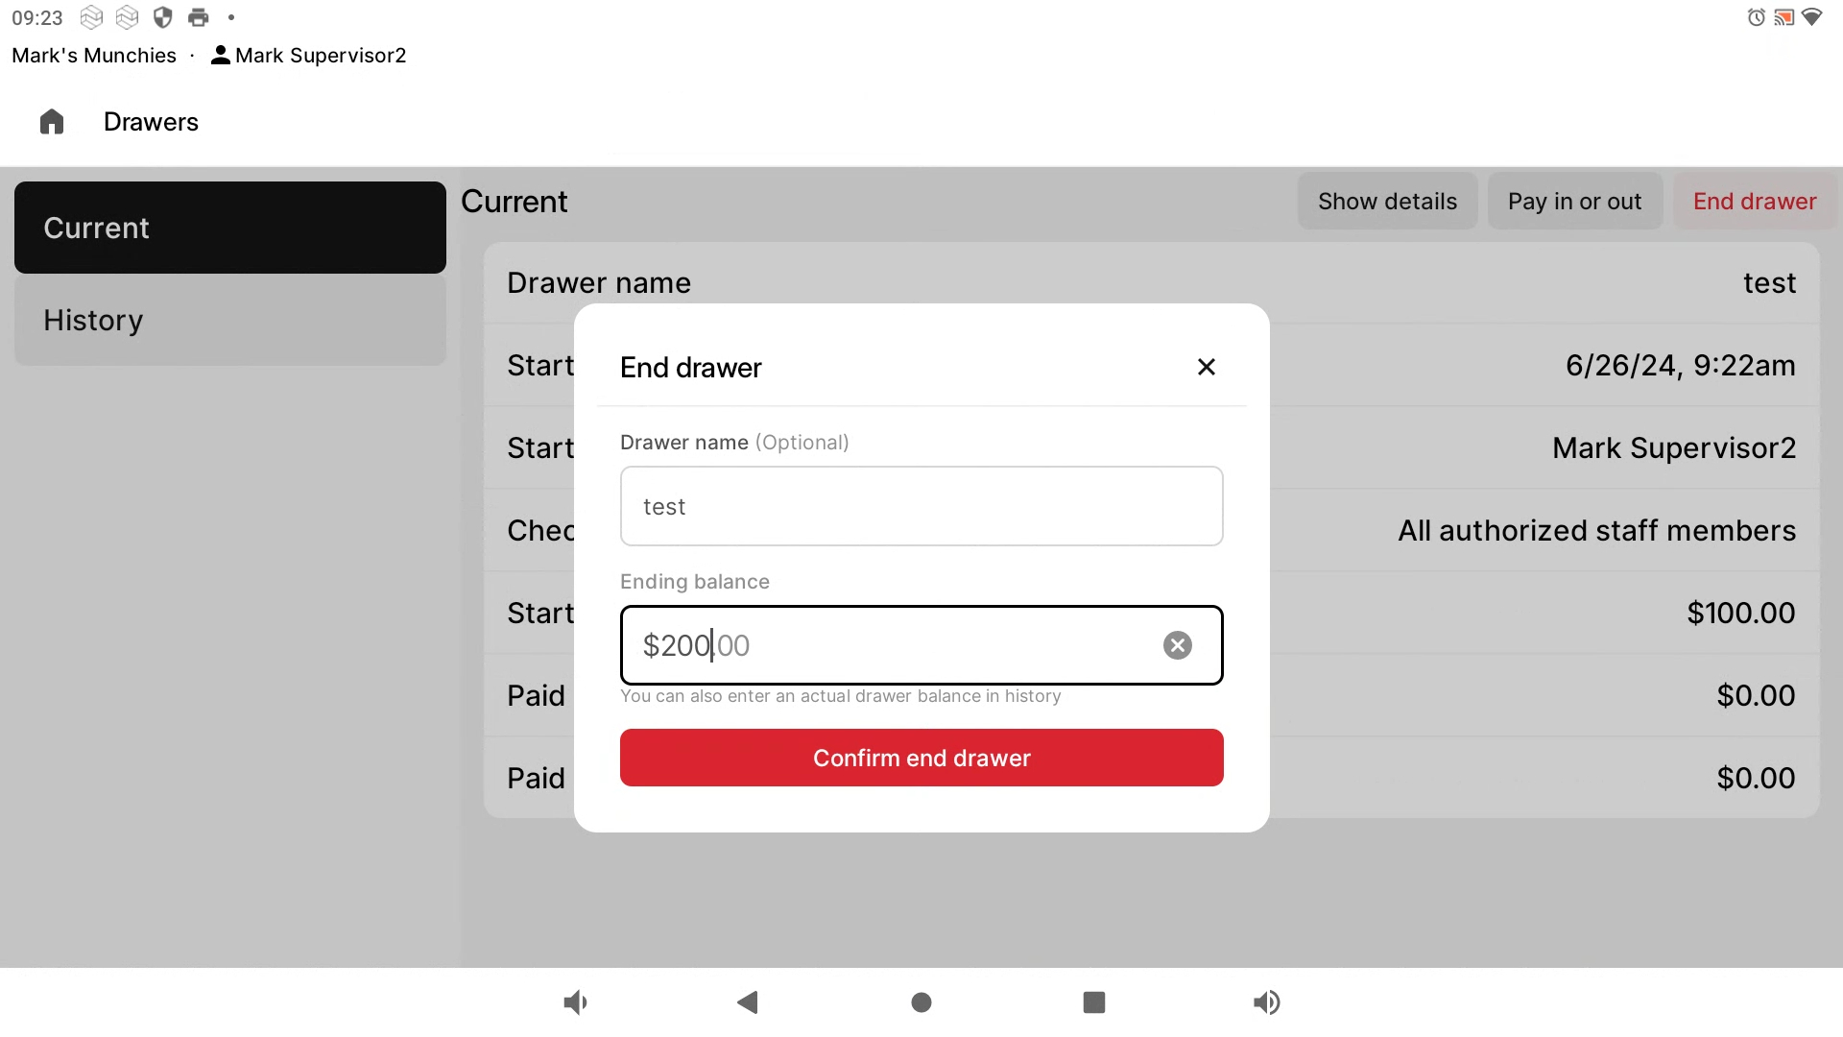Tap the printer status icon

(199, 17)
